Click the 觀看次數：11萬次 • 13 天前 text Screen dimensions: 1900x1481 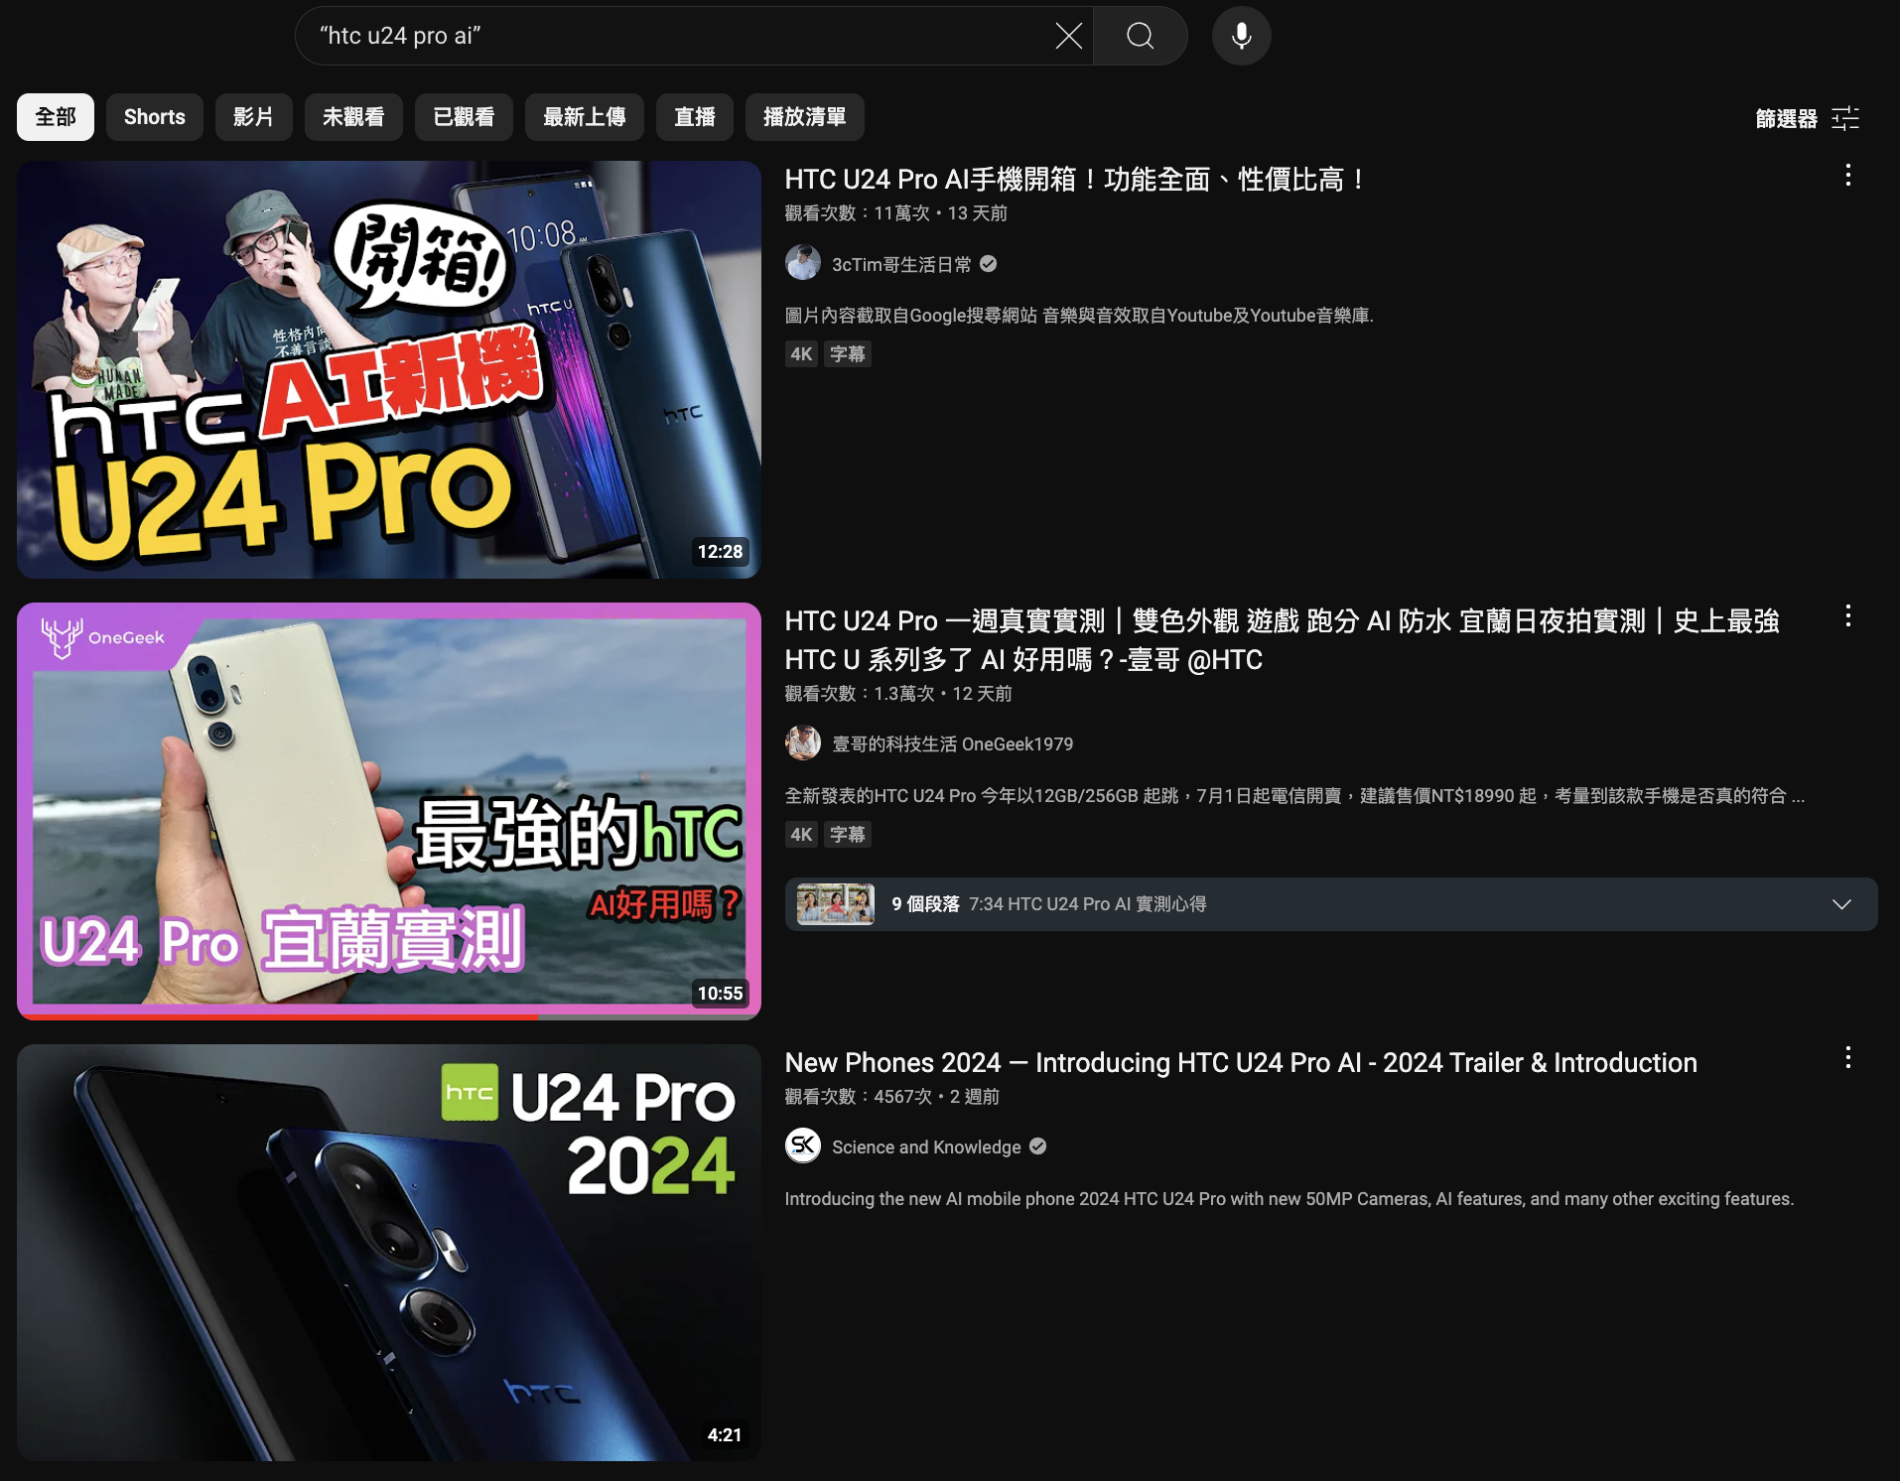tap(895, 213)
